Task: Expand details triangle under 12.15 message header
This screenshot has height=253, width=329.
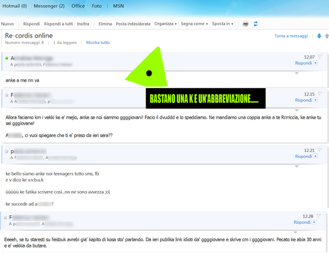Action: (x=296, y=110)
